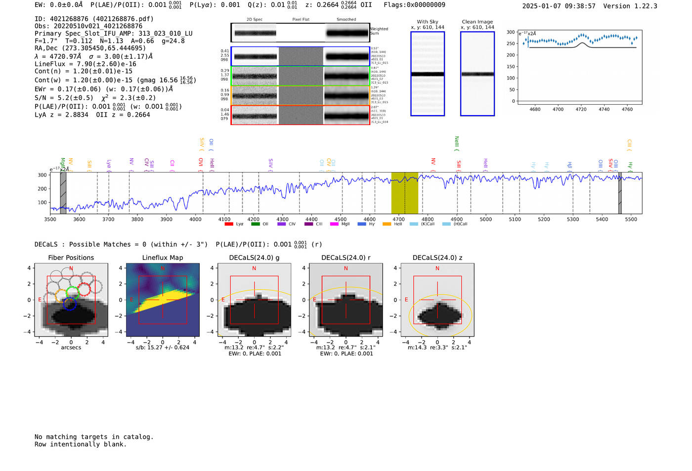Open the DECaLS(24.0) z cutout
This screenshot has width=692, height=471.
(437, 300)
